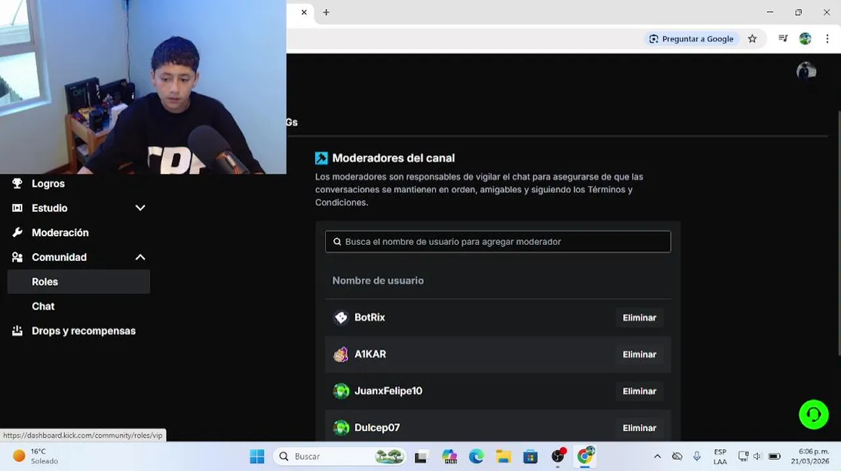The height and width of the screenshot is (471, 841).
Task: Open Logros in the sidebar
Action: (48, 184)
